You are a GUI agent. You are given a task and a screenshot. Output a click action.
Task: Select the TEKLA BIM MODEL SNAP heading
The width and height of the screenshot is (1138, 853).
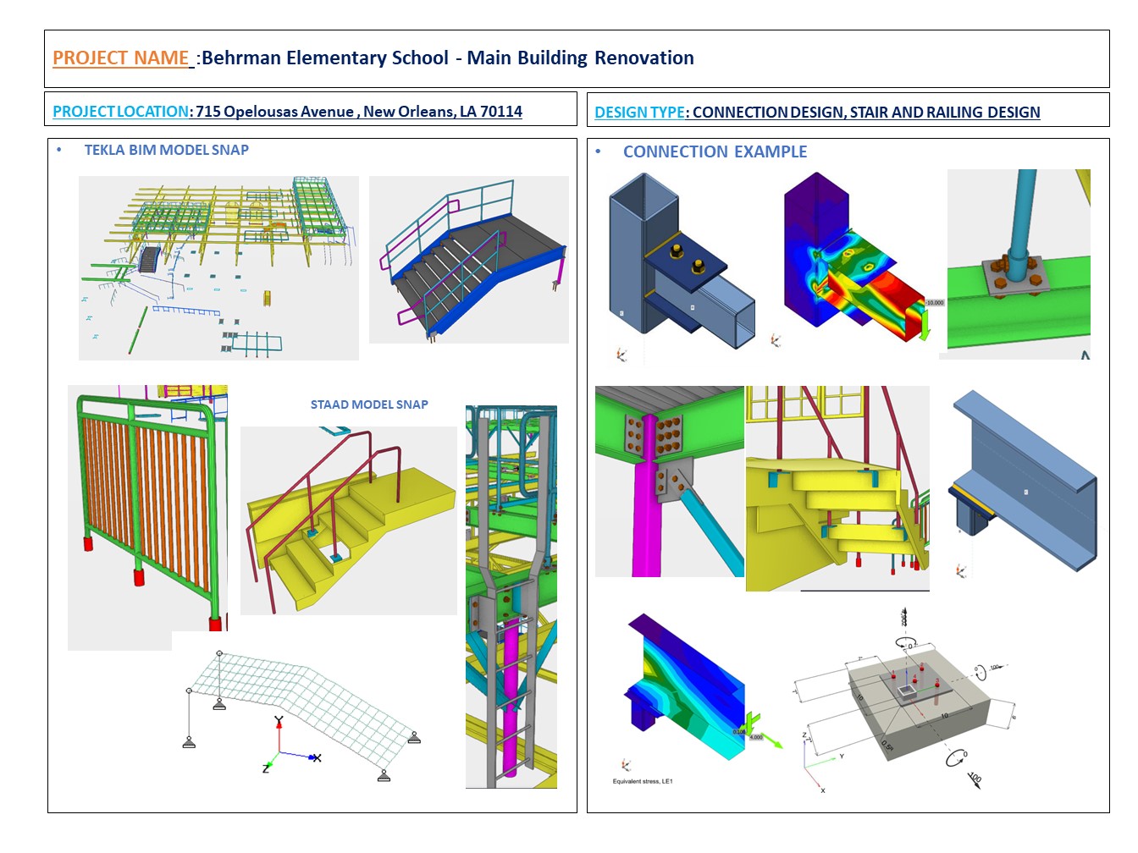166,151
